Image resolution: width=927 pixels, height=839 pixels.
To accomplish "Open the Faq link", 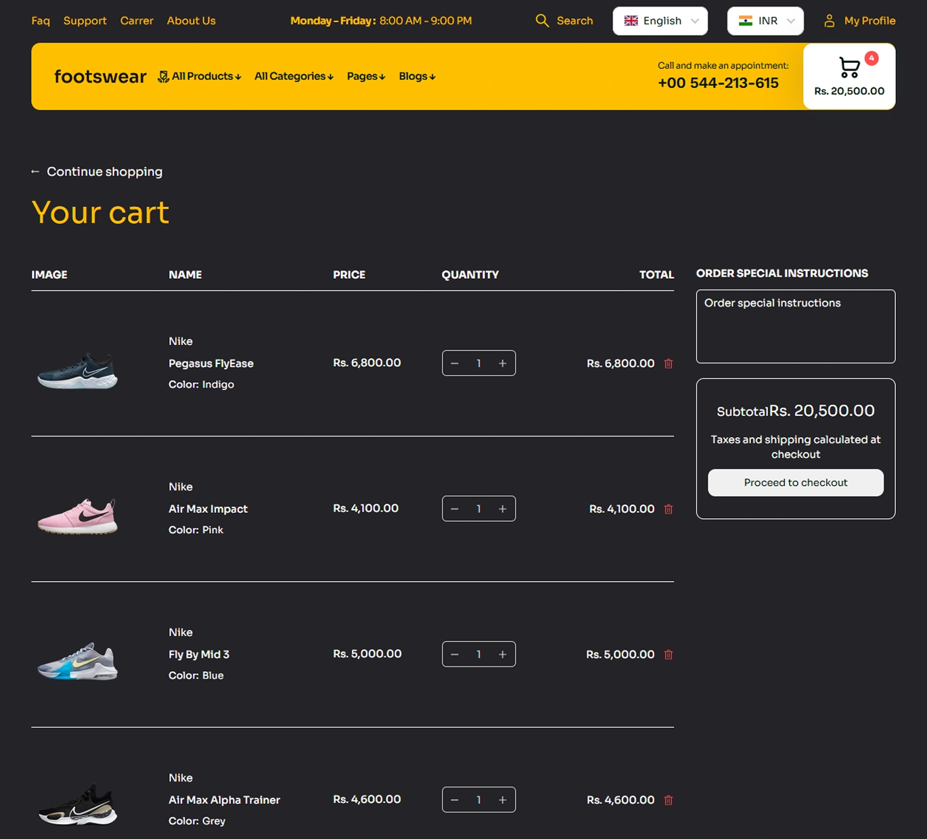I will (41, 21).
